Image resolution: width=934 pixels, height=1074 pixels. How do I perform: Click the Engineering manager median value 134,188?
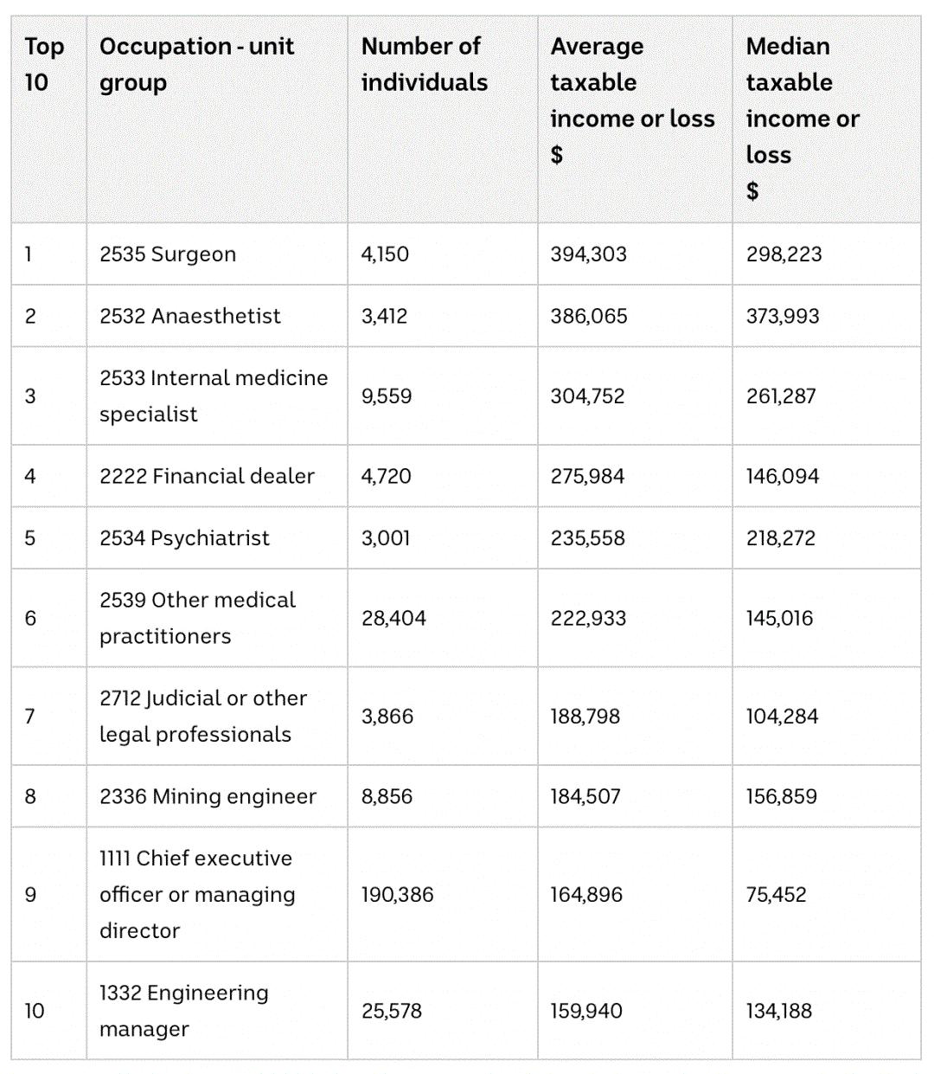click(779, 1010)
